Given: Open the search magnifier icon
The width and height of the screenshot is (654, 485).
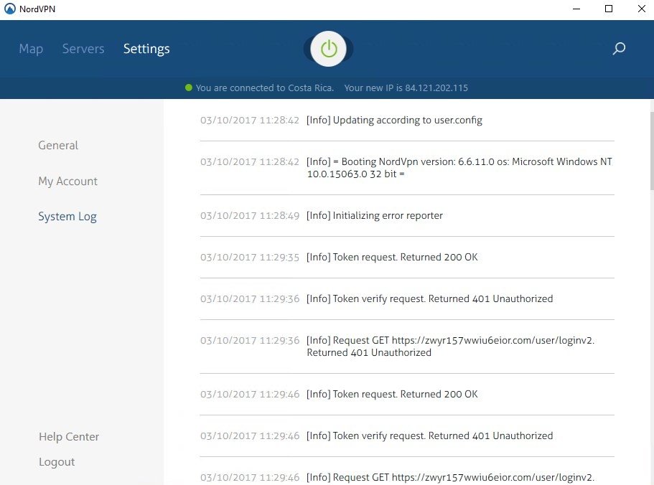Looking at the screenshot, I should [619, 48].
